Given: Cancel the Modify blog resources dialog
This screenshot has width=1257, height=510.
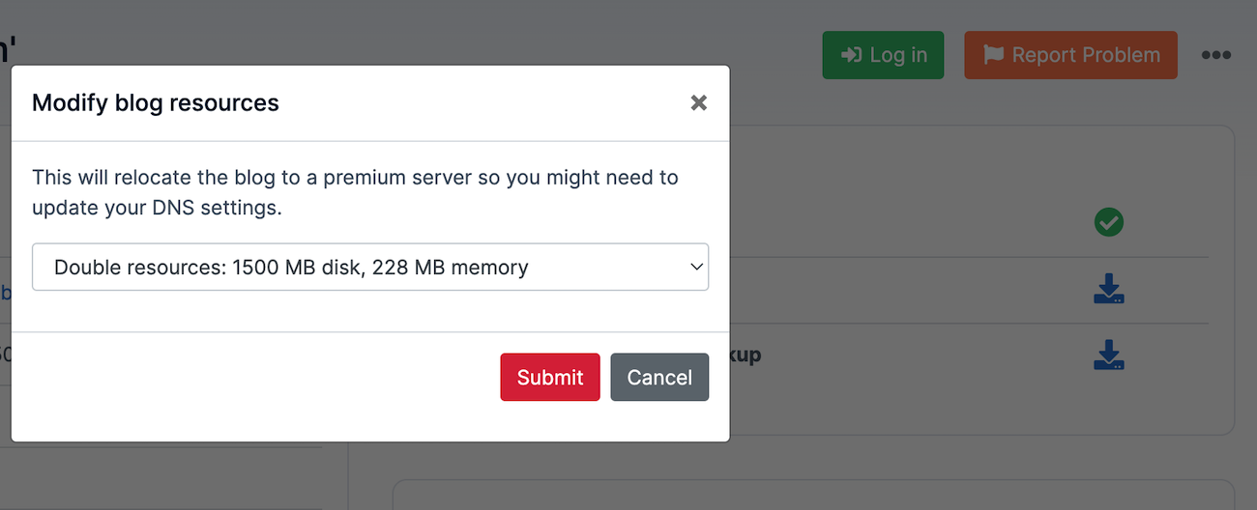Looking at the screenshot, I should pos(659,377).
